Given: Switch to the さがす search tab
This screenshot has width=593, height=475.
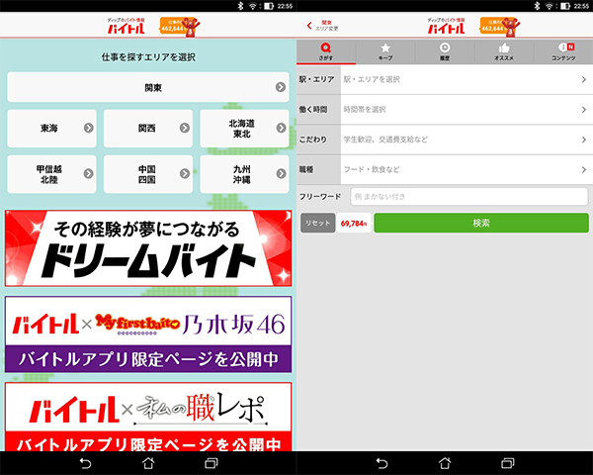Looking at the screenshot, I should pyautogui.click(x=325, y=51).
